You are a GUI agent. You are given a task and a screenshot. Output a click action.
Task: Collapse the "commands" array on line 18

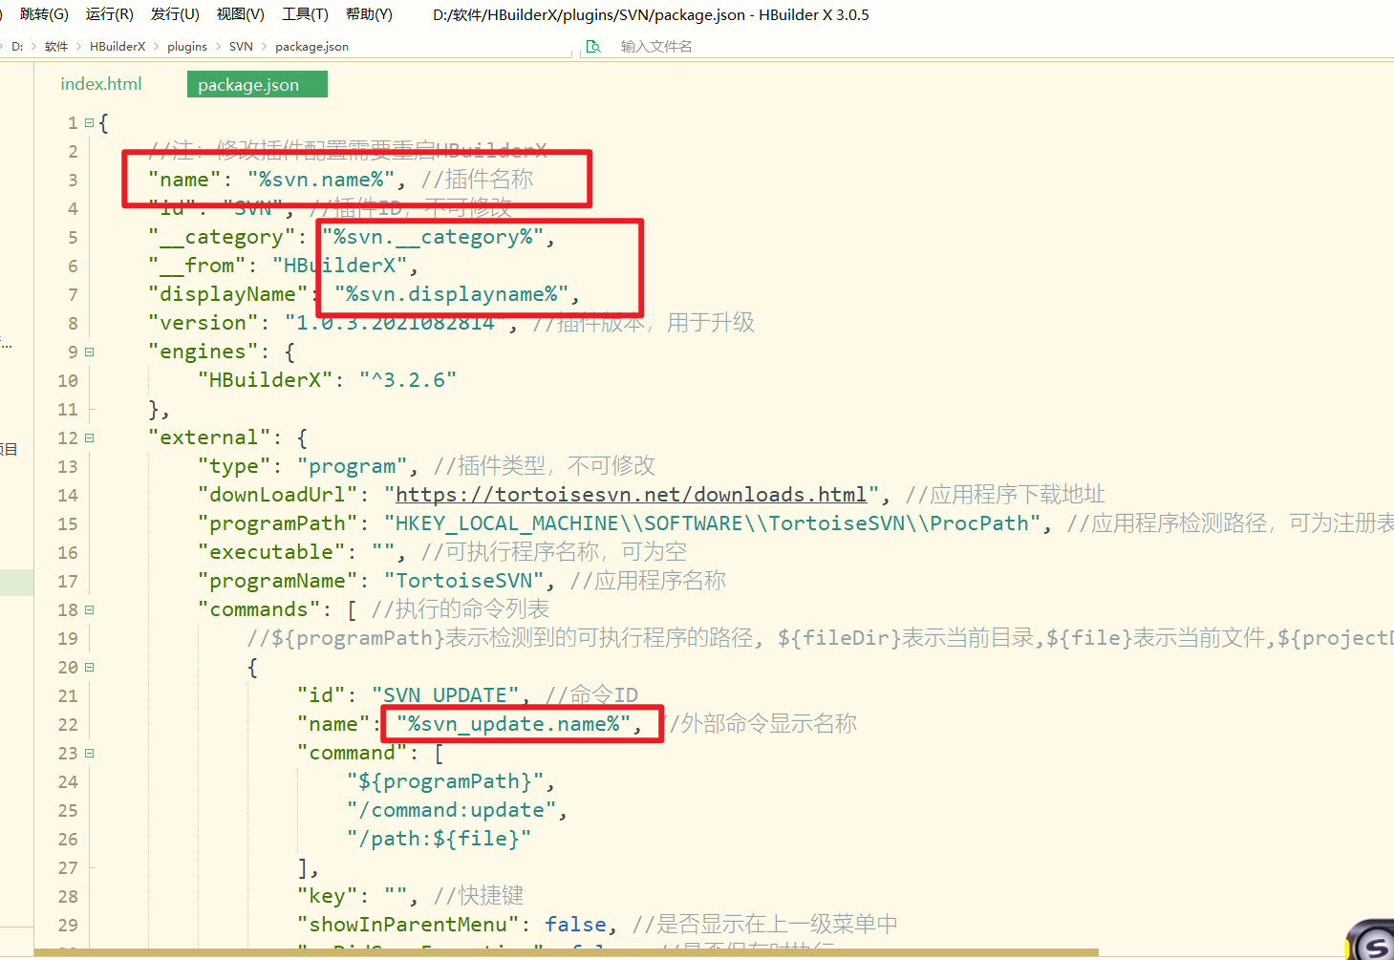pos(89,610)
